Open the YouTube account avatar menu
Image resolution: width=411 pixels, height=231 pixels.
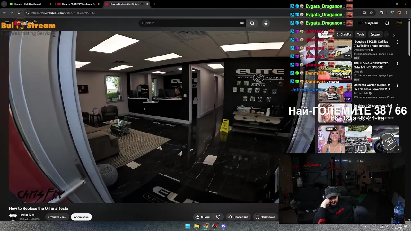(399, 23)
